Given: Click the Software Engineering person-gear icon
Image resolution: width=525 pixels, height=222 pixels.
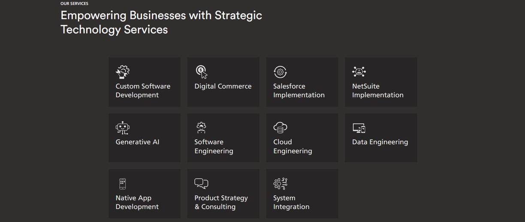Looking at the screenshot, I should coord(201,127).
